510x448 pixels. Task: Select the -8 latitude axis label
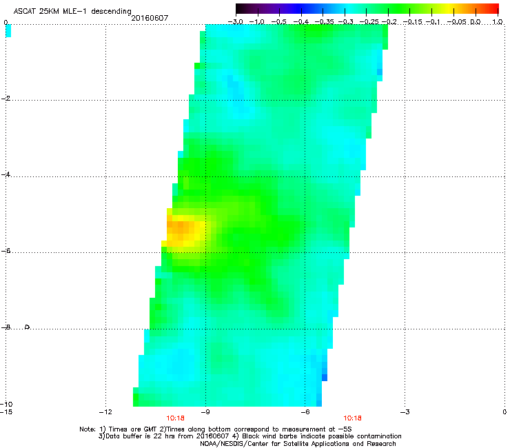click(6, 327)
